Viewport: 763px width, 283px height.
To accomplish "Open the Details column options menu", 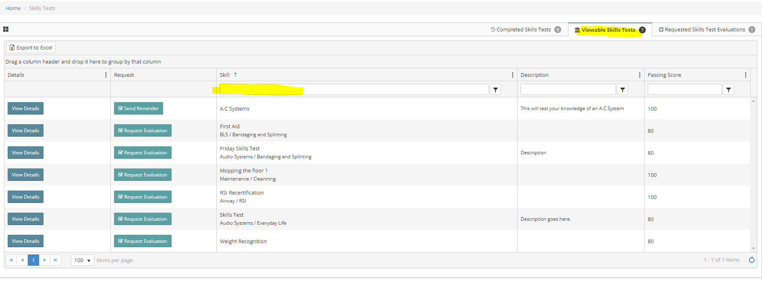I will [x=106, y=75].
